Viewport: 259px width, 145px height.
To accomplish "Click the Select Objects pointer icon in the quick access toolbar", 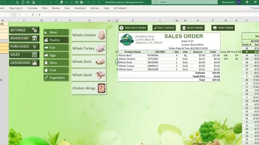I will (17, 2).
